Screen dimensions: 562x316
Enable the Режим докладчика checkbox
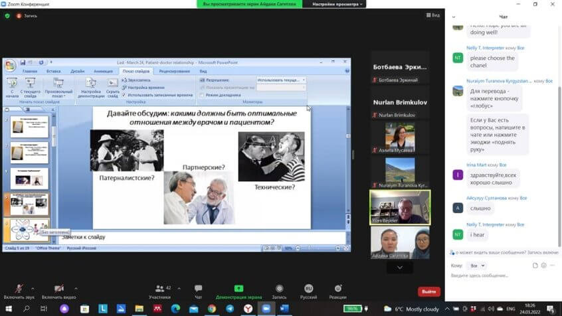[201, 95]
